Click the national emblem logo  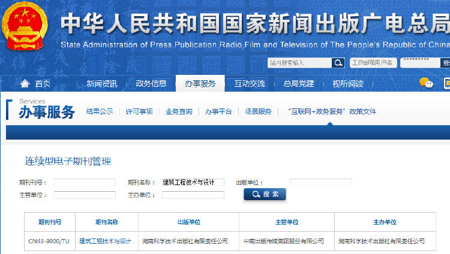(x=25, y=26)
